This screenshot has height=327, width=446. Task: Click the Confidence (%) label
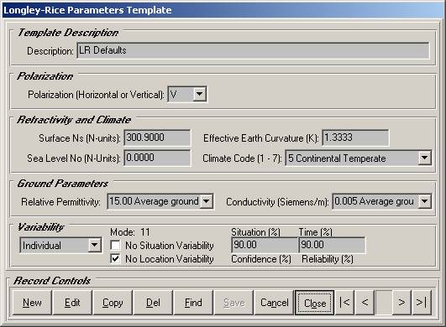(x=261, y=259)
